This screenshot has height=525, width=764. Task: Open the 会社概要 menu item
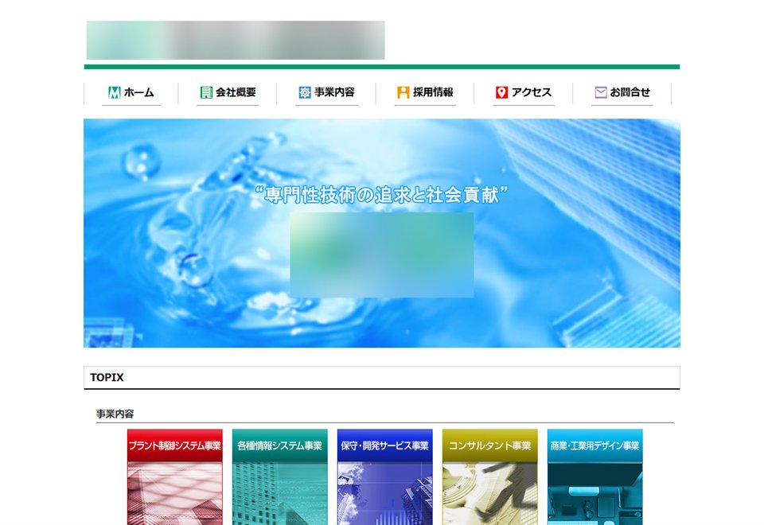coord(228,92)
